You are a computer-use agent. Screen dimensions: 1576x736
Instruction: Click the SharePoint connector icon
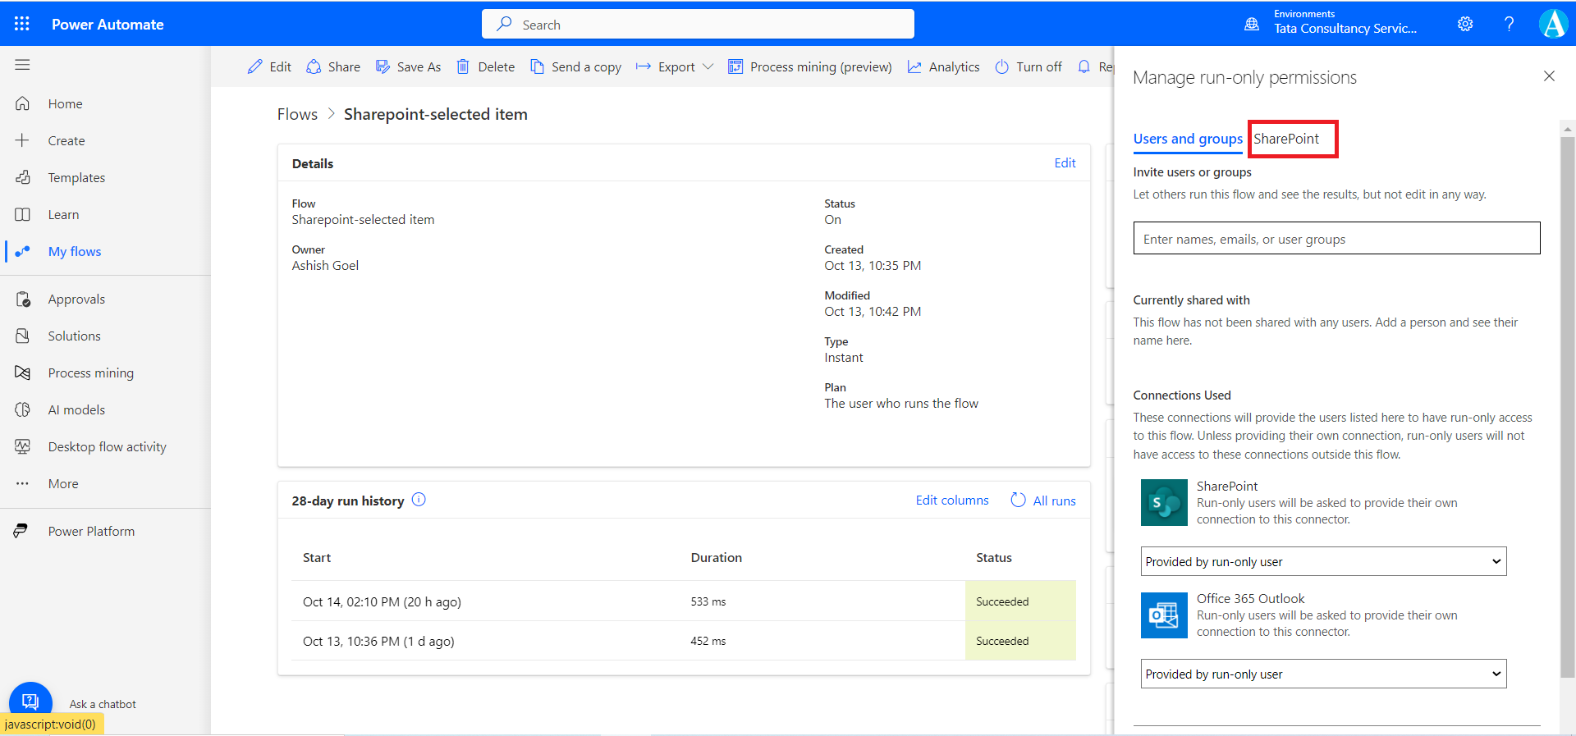pos(1164,502)
